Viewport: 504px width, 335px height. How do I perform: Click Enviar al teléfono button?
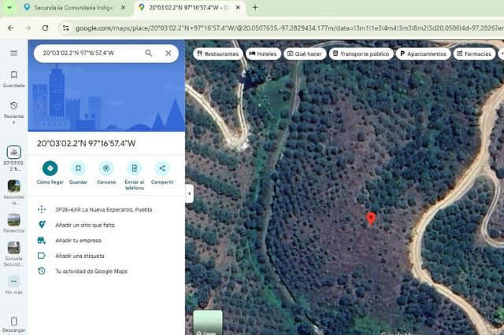point(135,176)
